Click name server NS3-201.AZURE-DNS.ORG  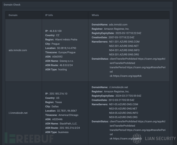click(x=124, y=55)
